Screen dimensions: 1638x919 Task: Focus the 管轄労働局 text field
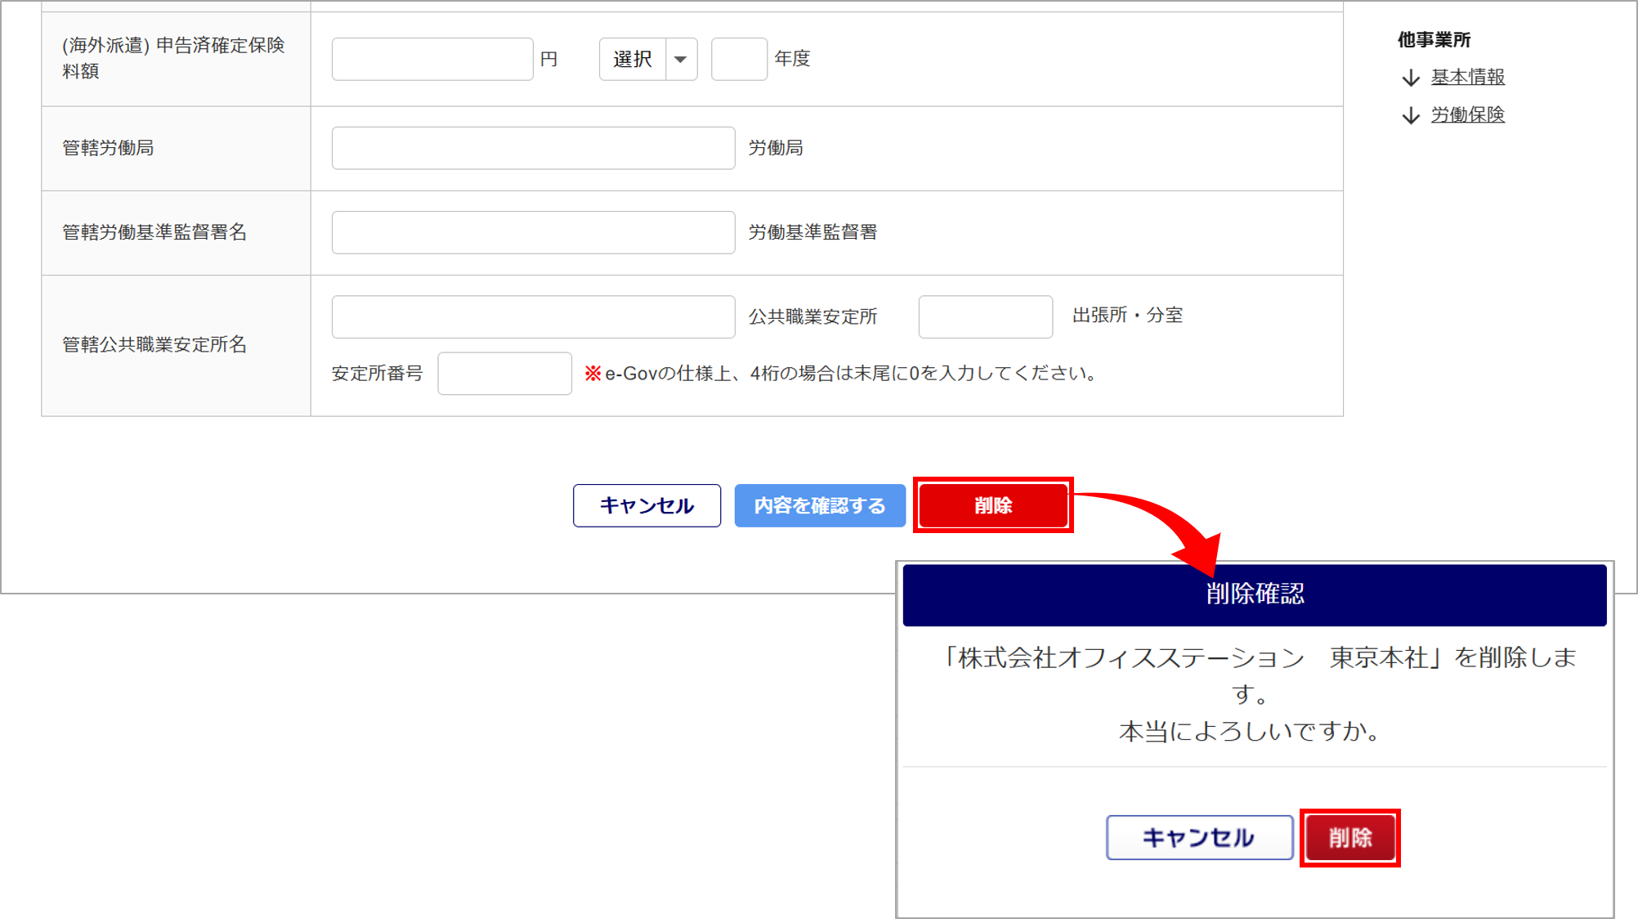click(x=533, y=148)
